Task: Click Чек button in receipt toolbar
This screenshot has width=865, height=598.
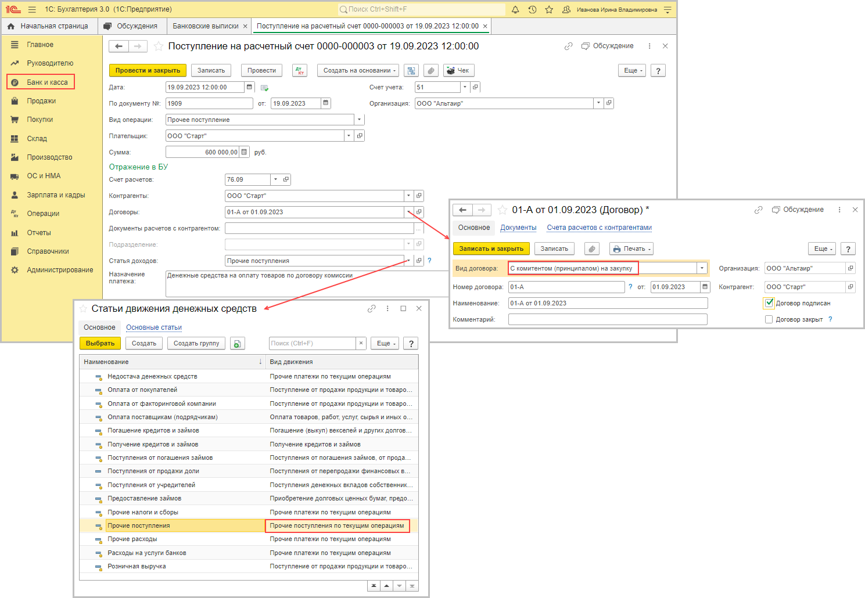Action: pos(459,70)
